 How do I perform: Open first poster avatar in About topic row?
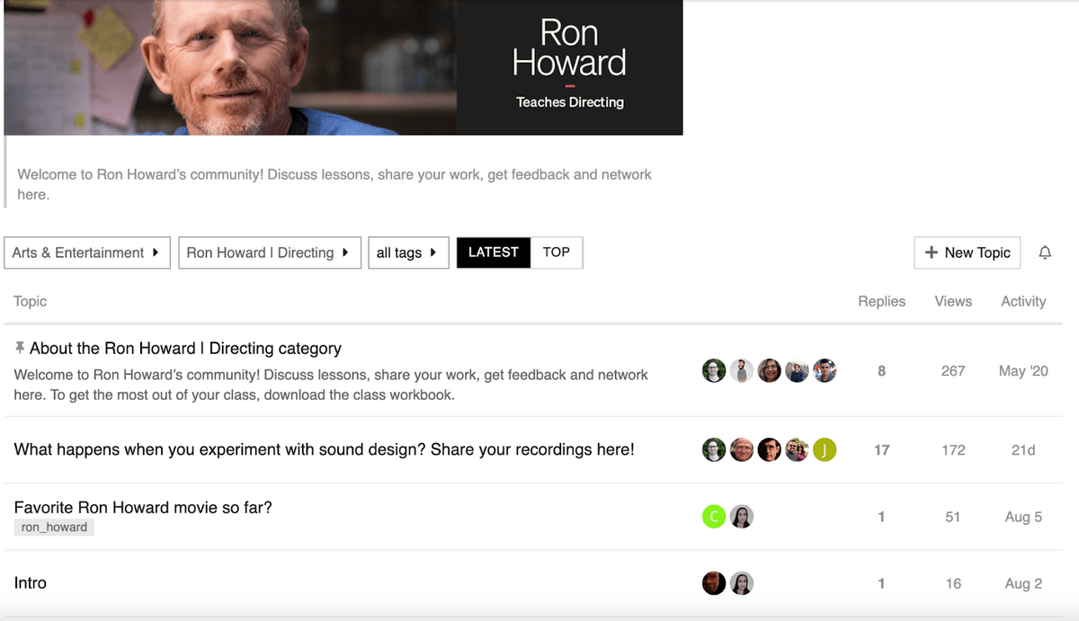coord(714,370)
